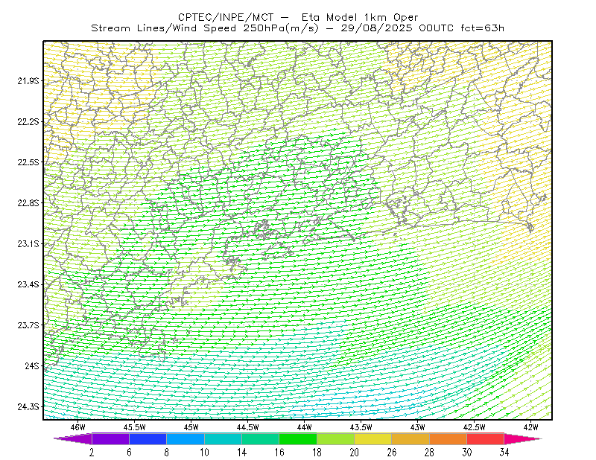Viewport: 596px width, 460px height.
Task: Click the cyan 10–14 legend swatch
Action: coord(223,438)
